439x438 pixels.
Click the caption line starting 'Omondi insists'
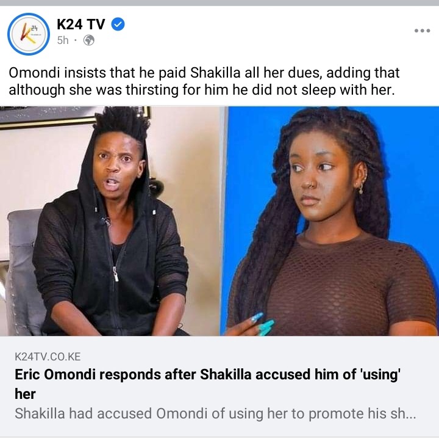(x=204, y=73)
